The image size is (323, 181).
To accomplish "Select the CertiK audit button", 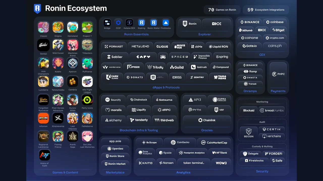I will (x=272, y=129).
